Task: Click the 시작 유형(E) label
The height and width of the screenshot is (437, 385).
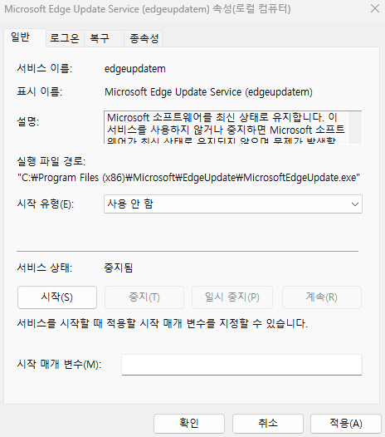Action: pyautogui.click(x=46, y=204)
